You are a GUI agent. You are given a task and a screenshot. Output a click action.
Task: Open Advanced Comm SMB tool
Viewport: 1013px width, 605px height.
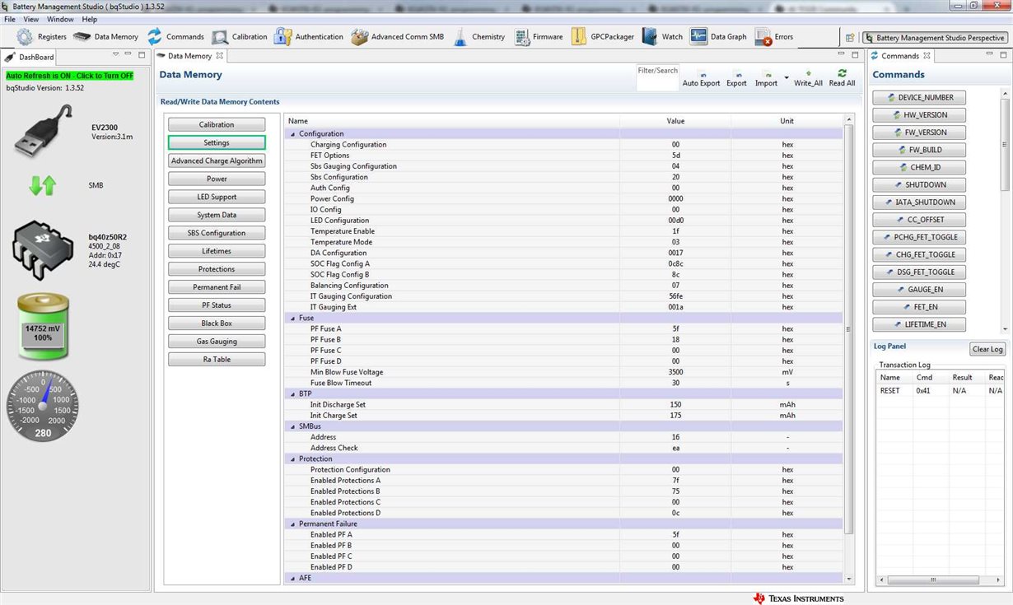[x=397, y=37]
